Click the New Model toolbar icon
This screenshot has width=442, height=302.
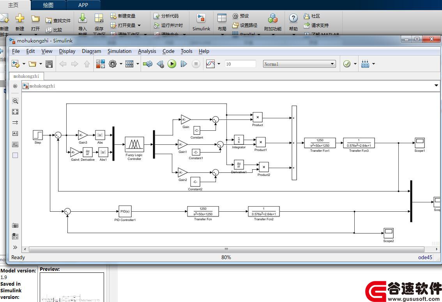(x=16, y=64)
